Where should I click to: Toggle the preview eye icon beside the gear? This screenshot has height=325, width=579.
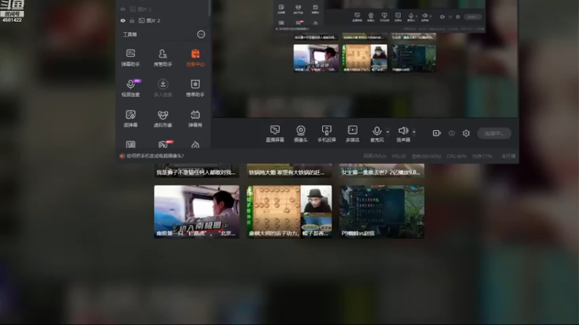coord(452,133)
